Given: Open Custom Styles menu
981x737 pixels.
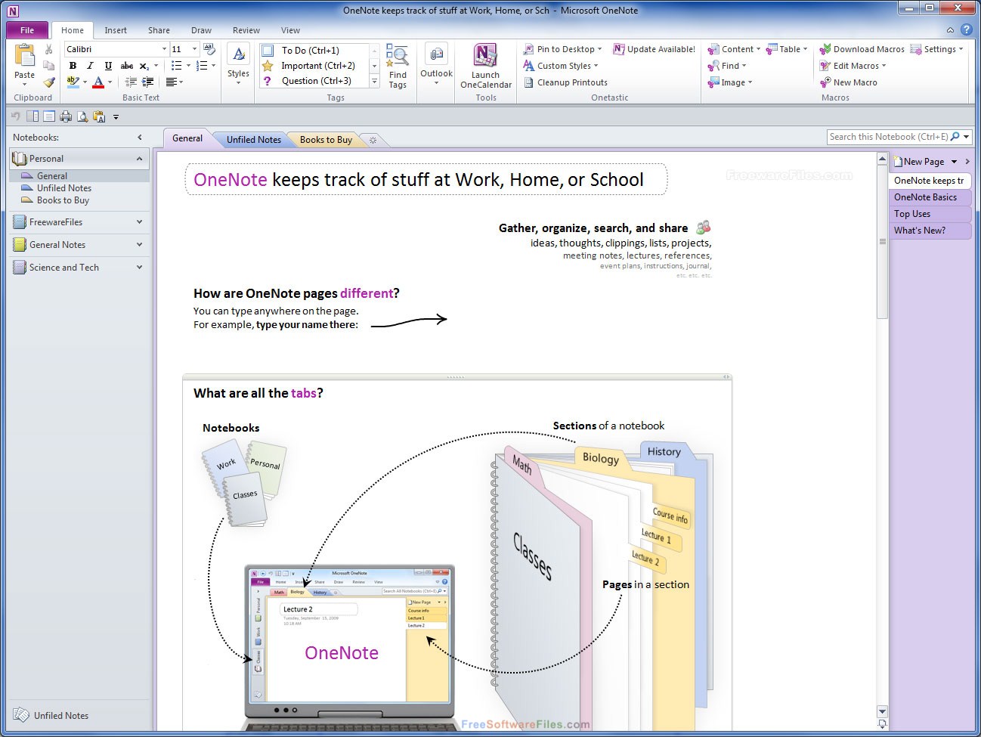Looking at the screenshot, I should pyautogui.click(x=560, y=66).
